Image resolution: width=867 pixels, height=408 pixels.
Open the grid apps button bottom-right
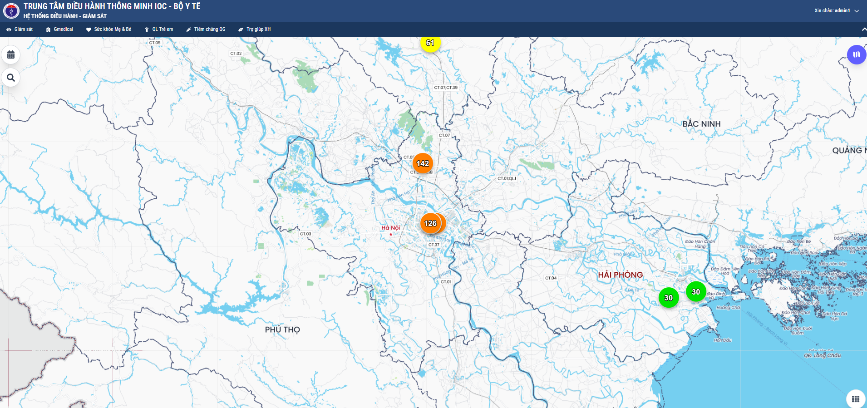(x=856, y=399)
